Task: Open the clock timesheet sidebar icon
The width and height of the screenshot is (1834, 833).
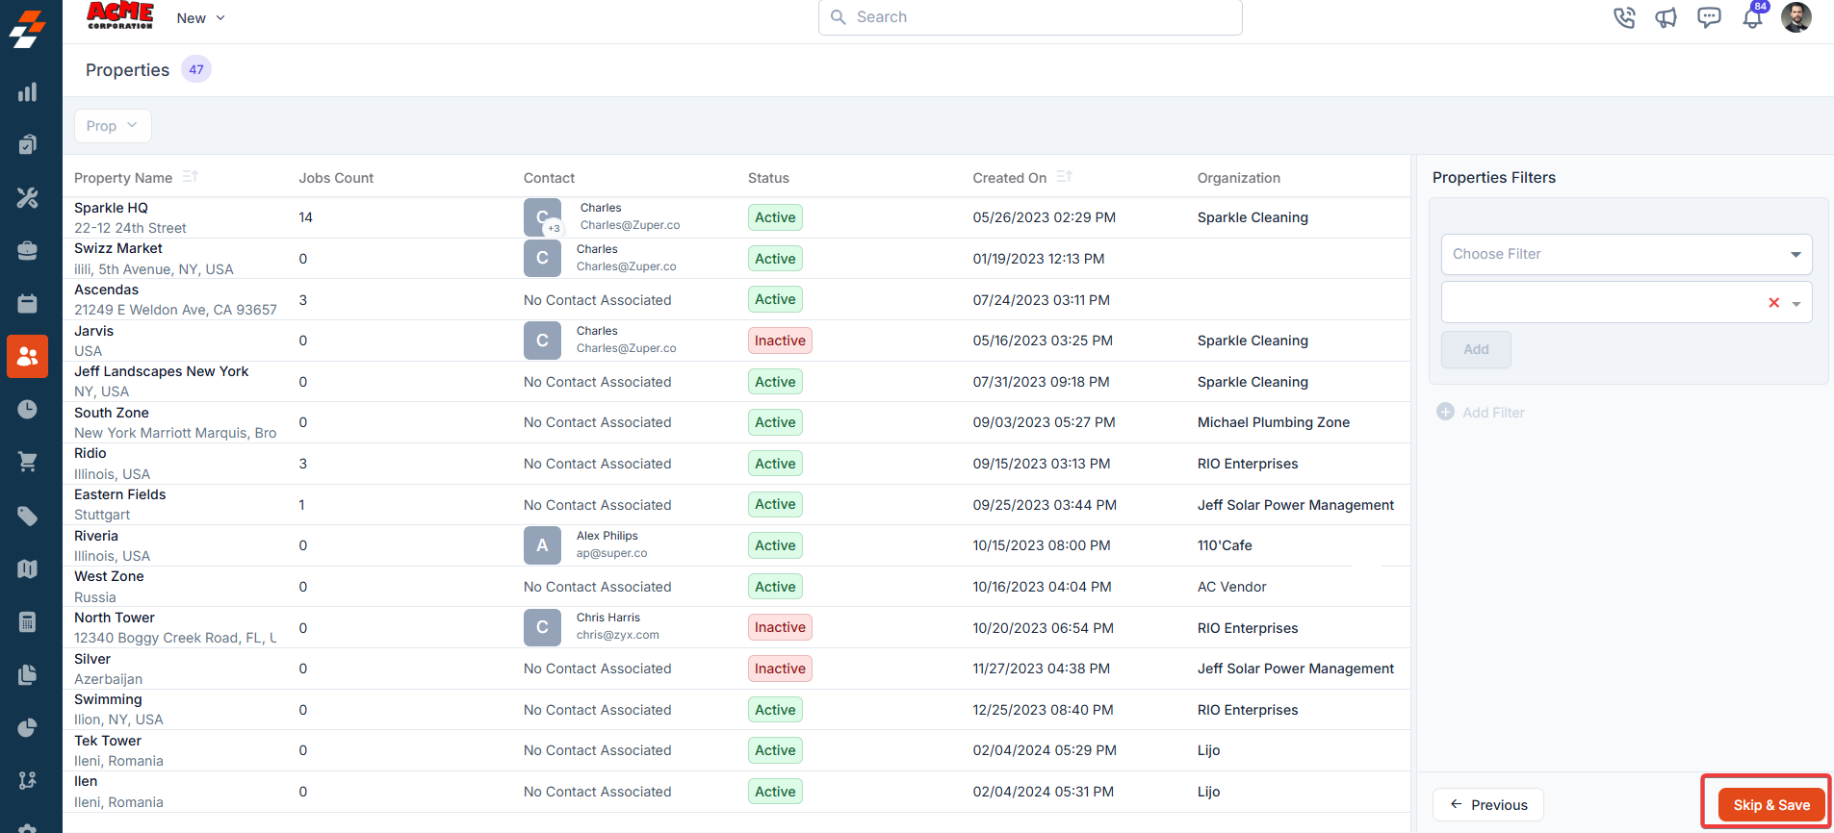Action: [x=27, y=409]
